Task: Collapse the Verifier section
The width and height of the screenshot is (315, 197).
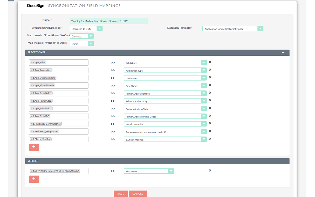Action: click(283, 161)
